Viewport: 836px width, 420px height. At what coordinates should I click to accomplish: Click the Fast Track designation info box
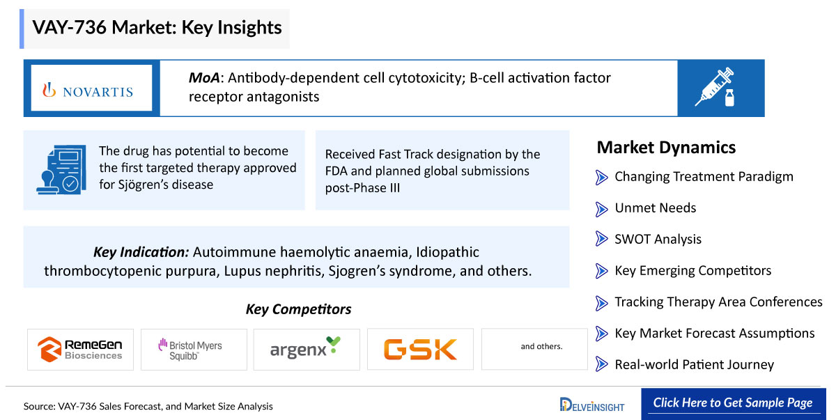click(x=442, y=171)
